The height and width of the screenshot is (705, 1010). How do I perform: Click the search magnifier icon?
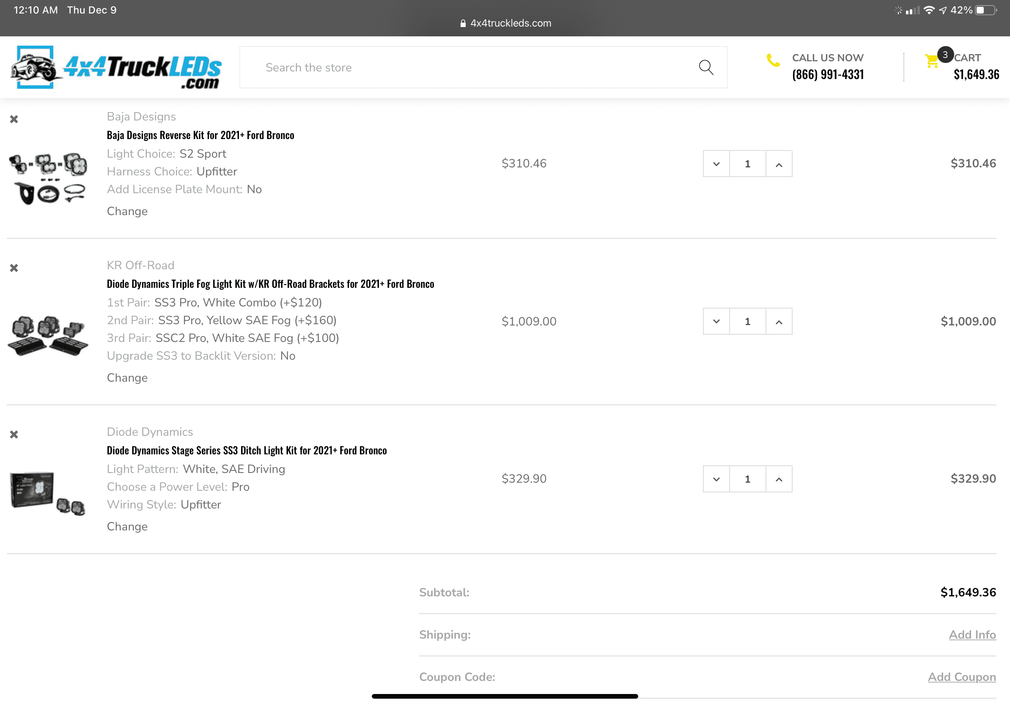tap(706, 67)
